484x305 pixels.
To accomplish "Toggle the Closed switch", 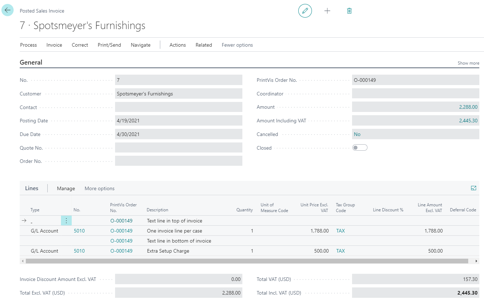I will coord(360,147).
